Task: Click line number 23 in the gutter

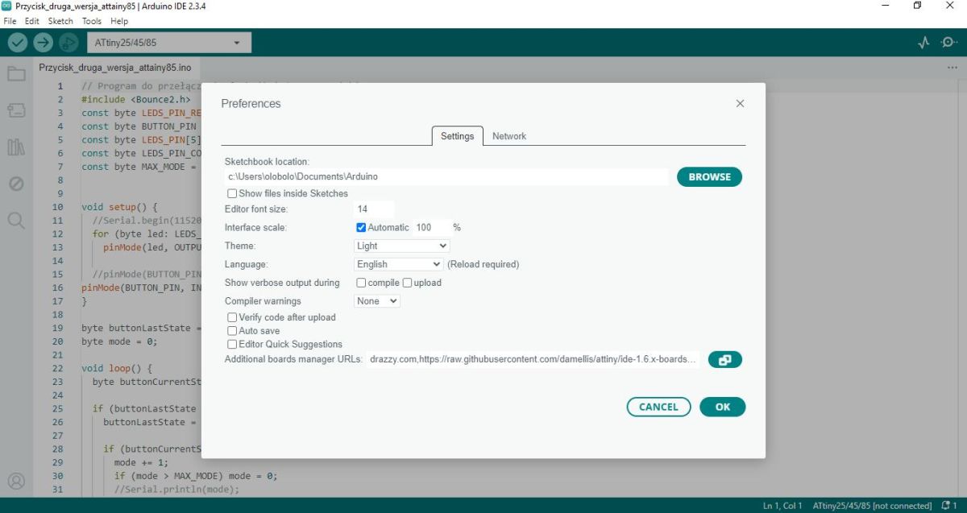Action: (x=57, y=382)
